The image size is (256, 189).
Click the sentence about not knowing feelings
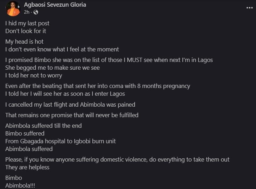pos(62,49)
